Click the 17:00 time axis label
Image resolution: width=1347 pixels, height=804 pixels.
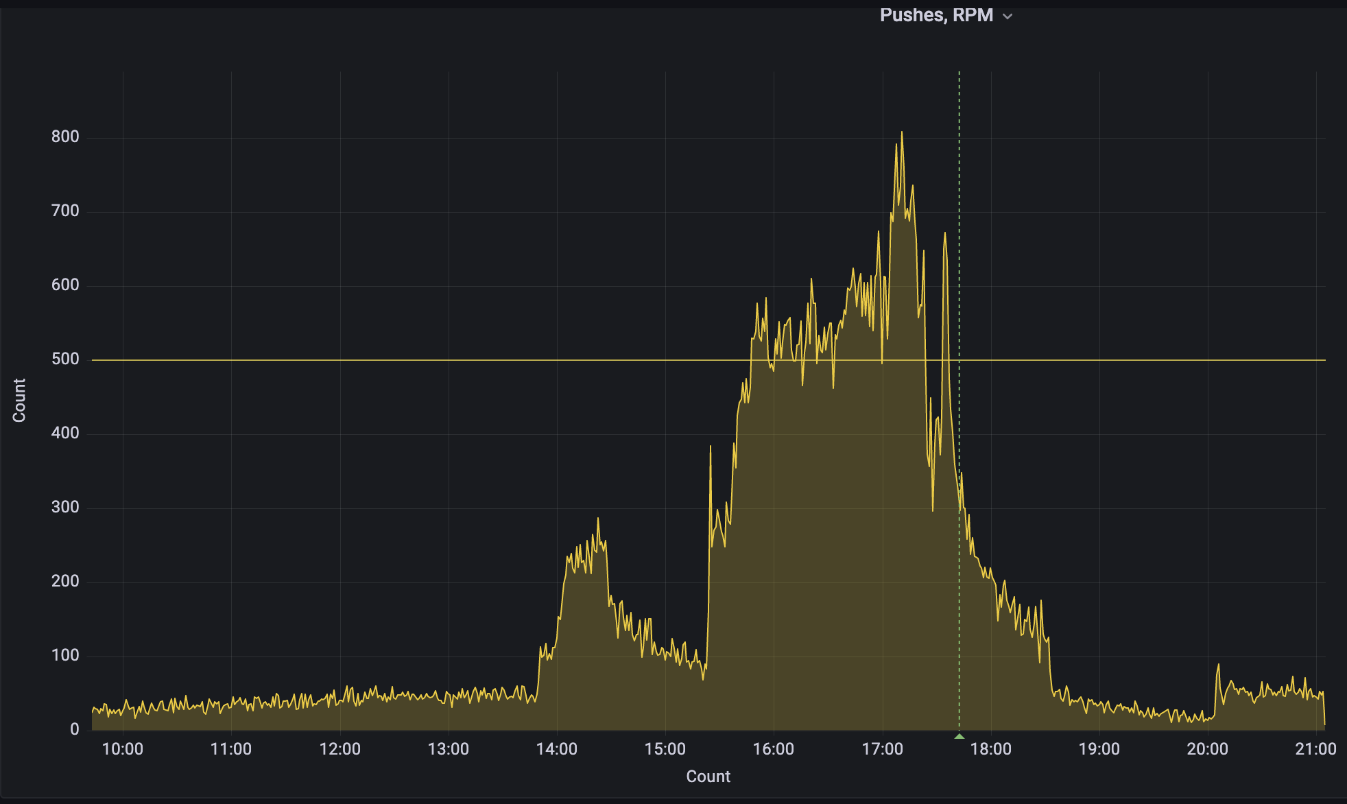click(x=883, y=749)
